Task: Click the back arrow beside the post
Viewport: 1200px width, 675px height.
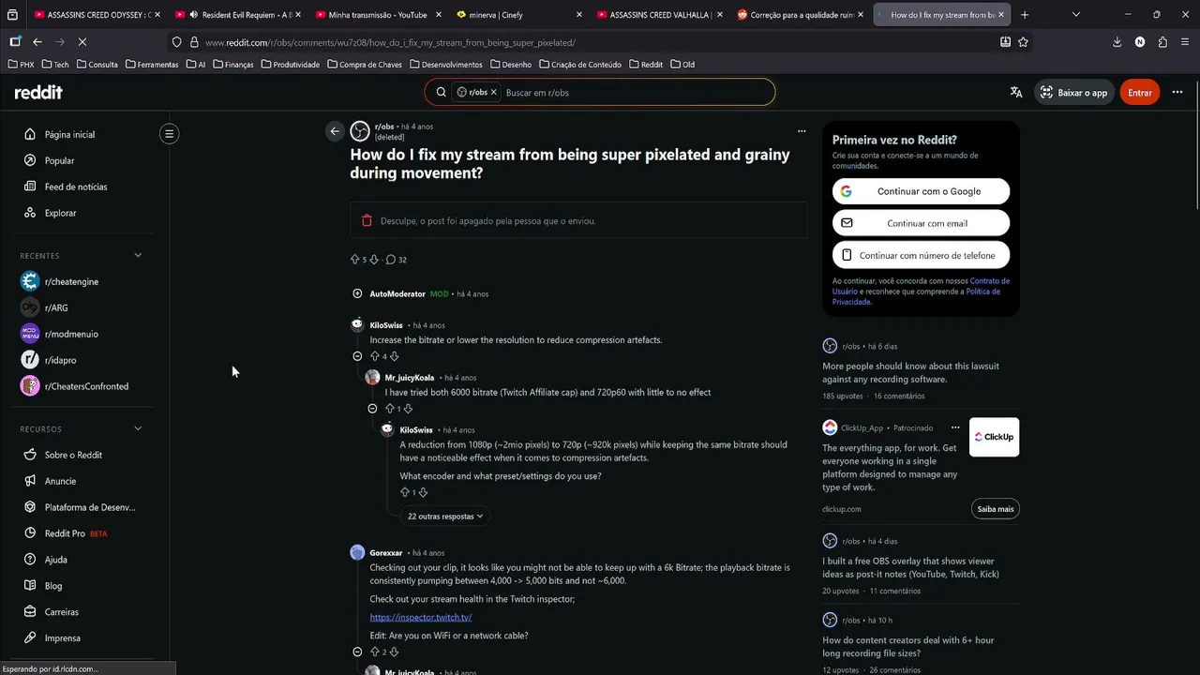Action: pos(335,131)
